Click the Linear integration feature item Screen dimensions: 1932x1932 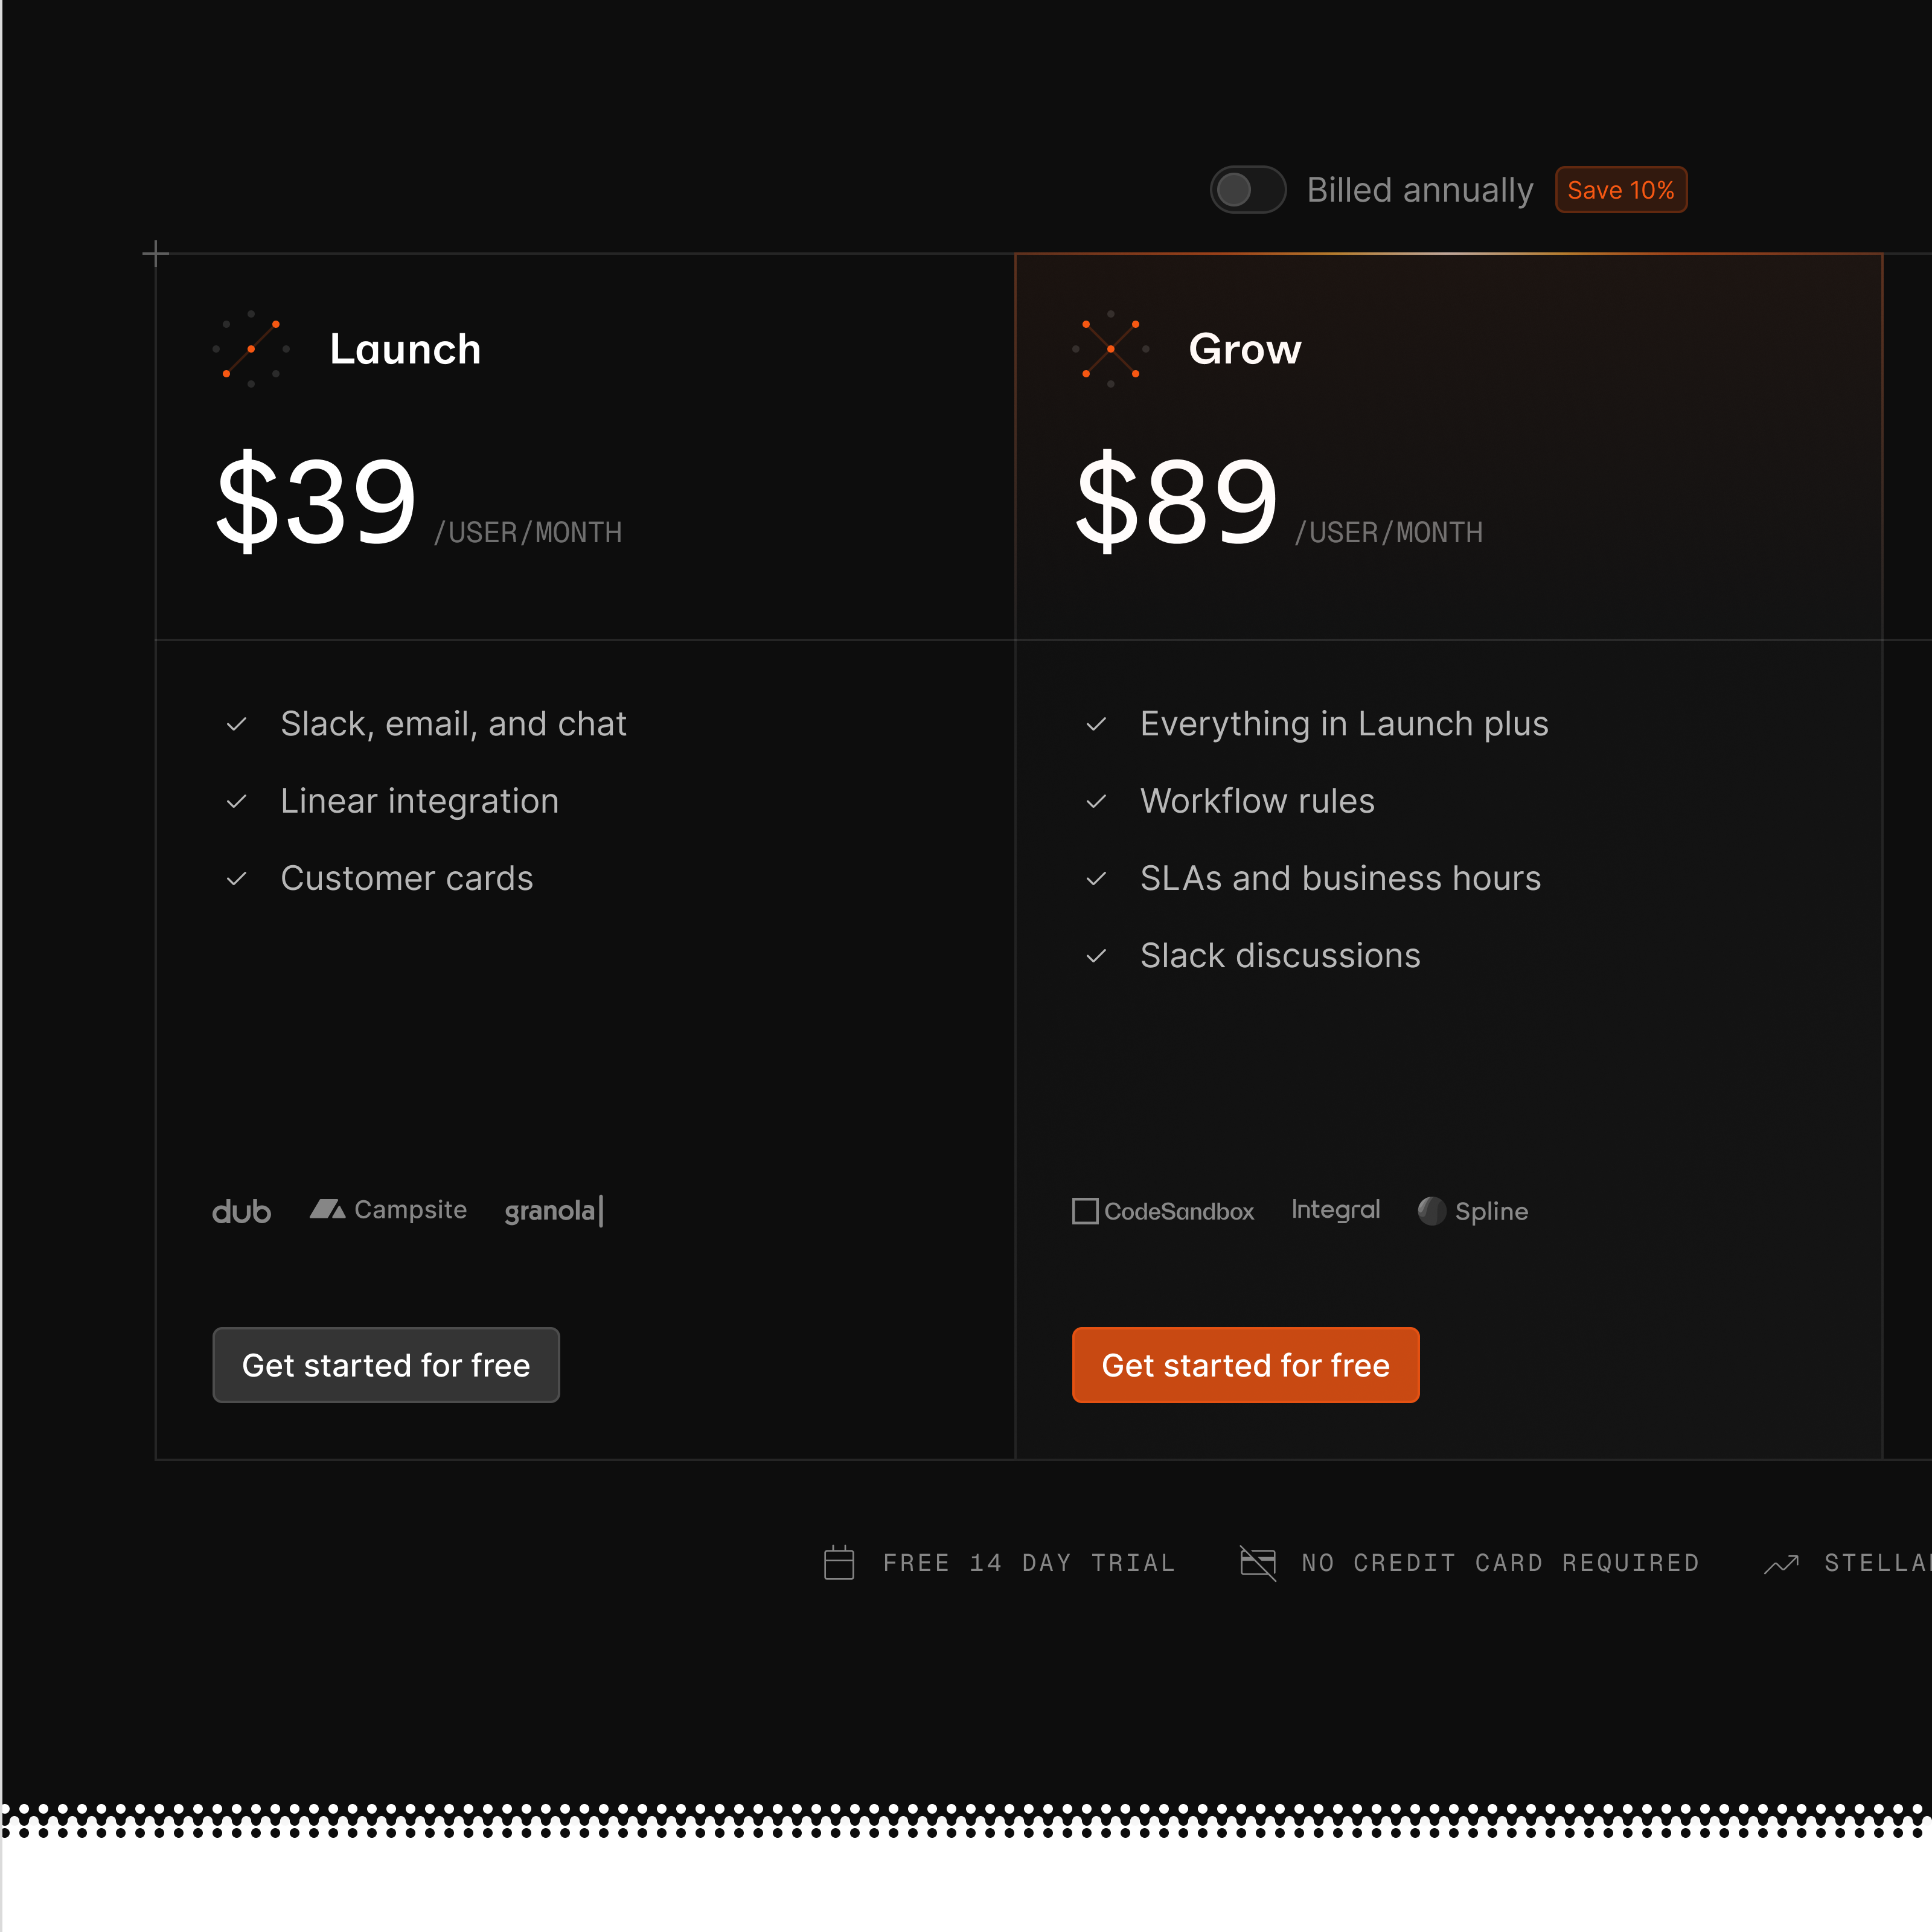tap(392, 801)
